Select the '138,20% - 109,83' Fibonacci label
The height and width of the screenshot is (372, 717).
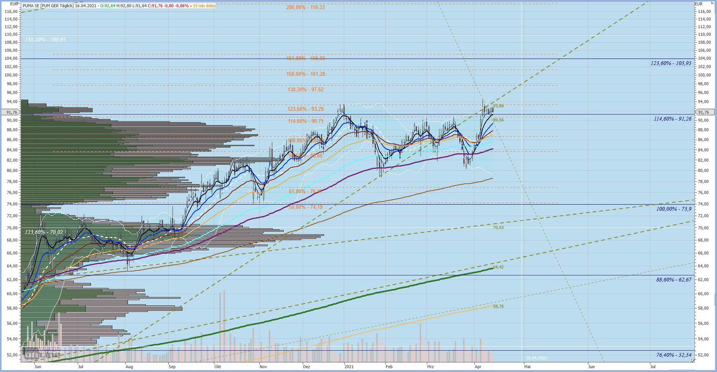pyautogui.click(x=45, y=40)
